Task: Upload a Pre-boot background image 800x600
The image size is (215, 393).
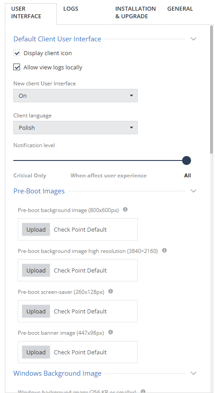Action: pyautogui.click(x=36, y=229)
